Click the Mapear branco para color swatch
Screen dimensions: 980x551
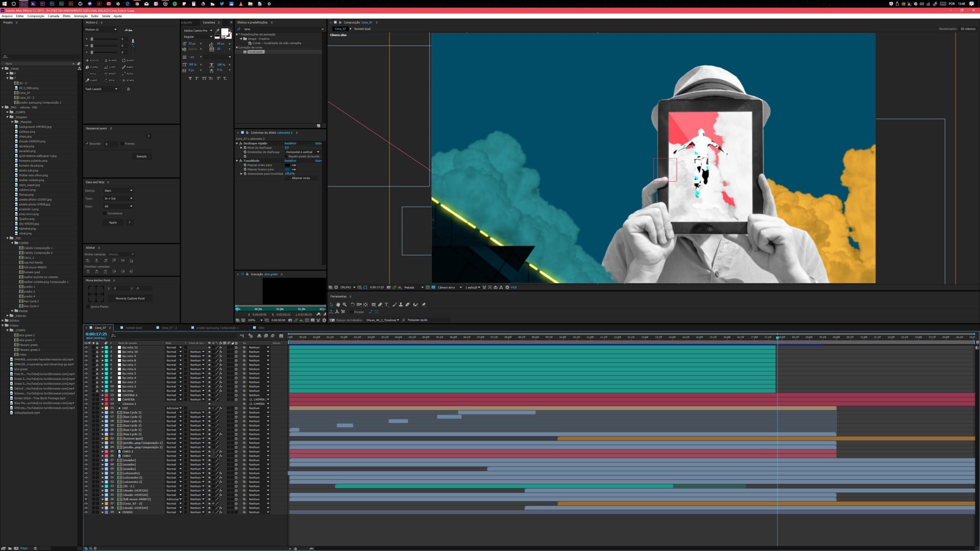tap(287, 169)
